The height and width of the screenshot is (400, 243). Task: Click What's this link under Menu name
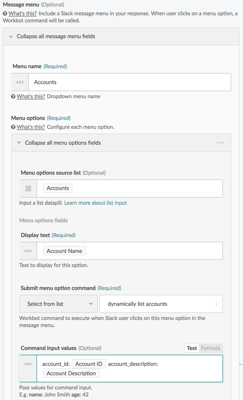(x=31, y=96)
